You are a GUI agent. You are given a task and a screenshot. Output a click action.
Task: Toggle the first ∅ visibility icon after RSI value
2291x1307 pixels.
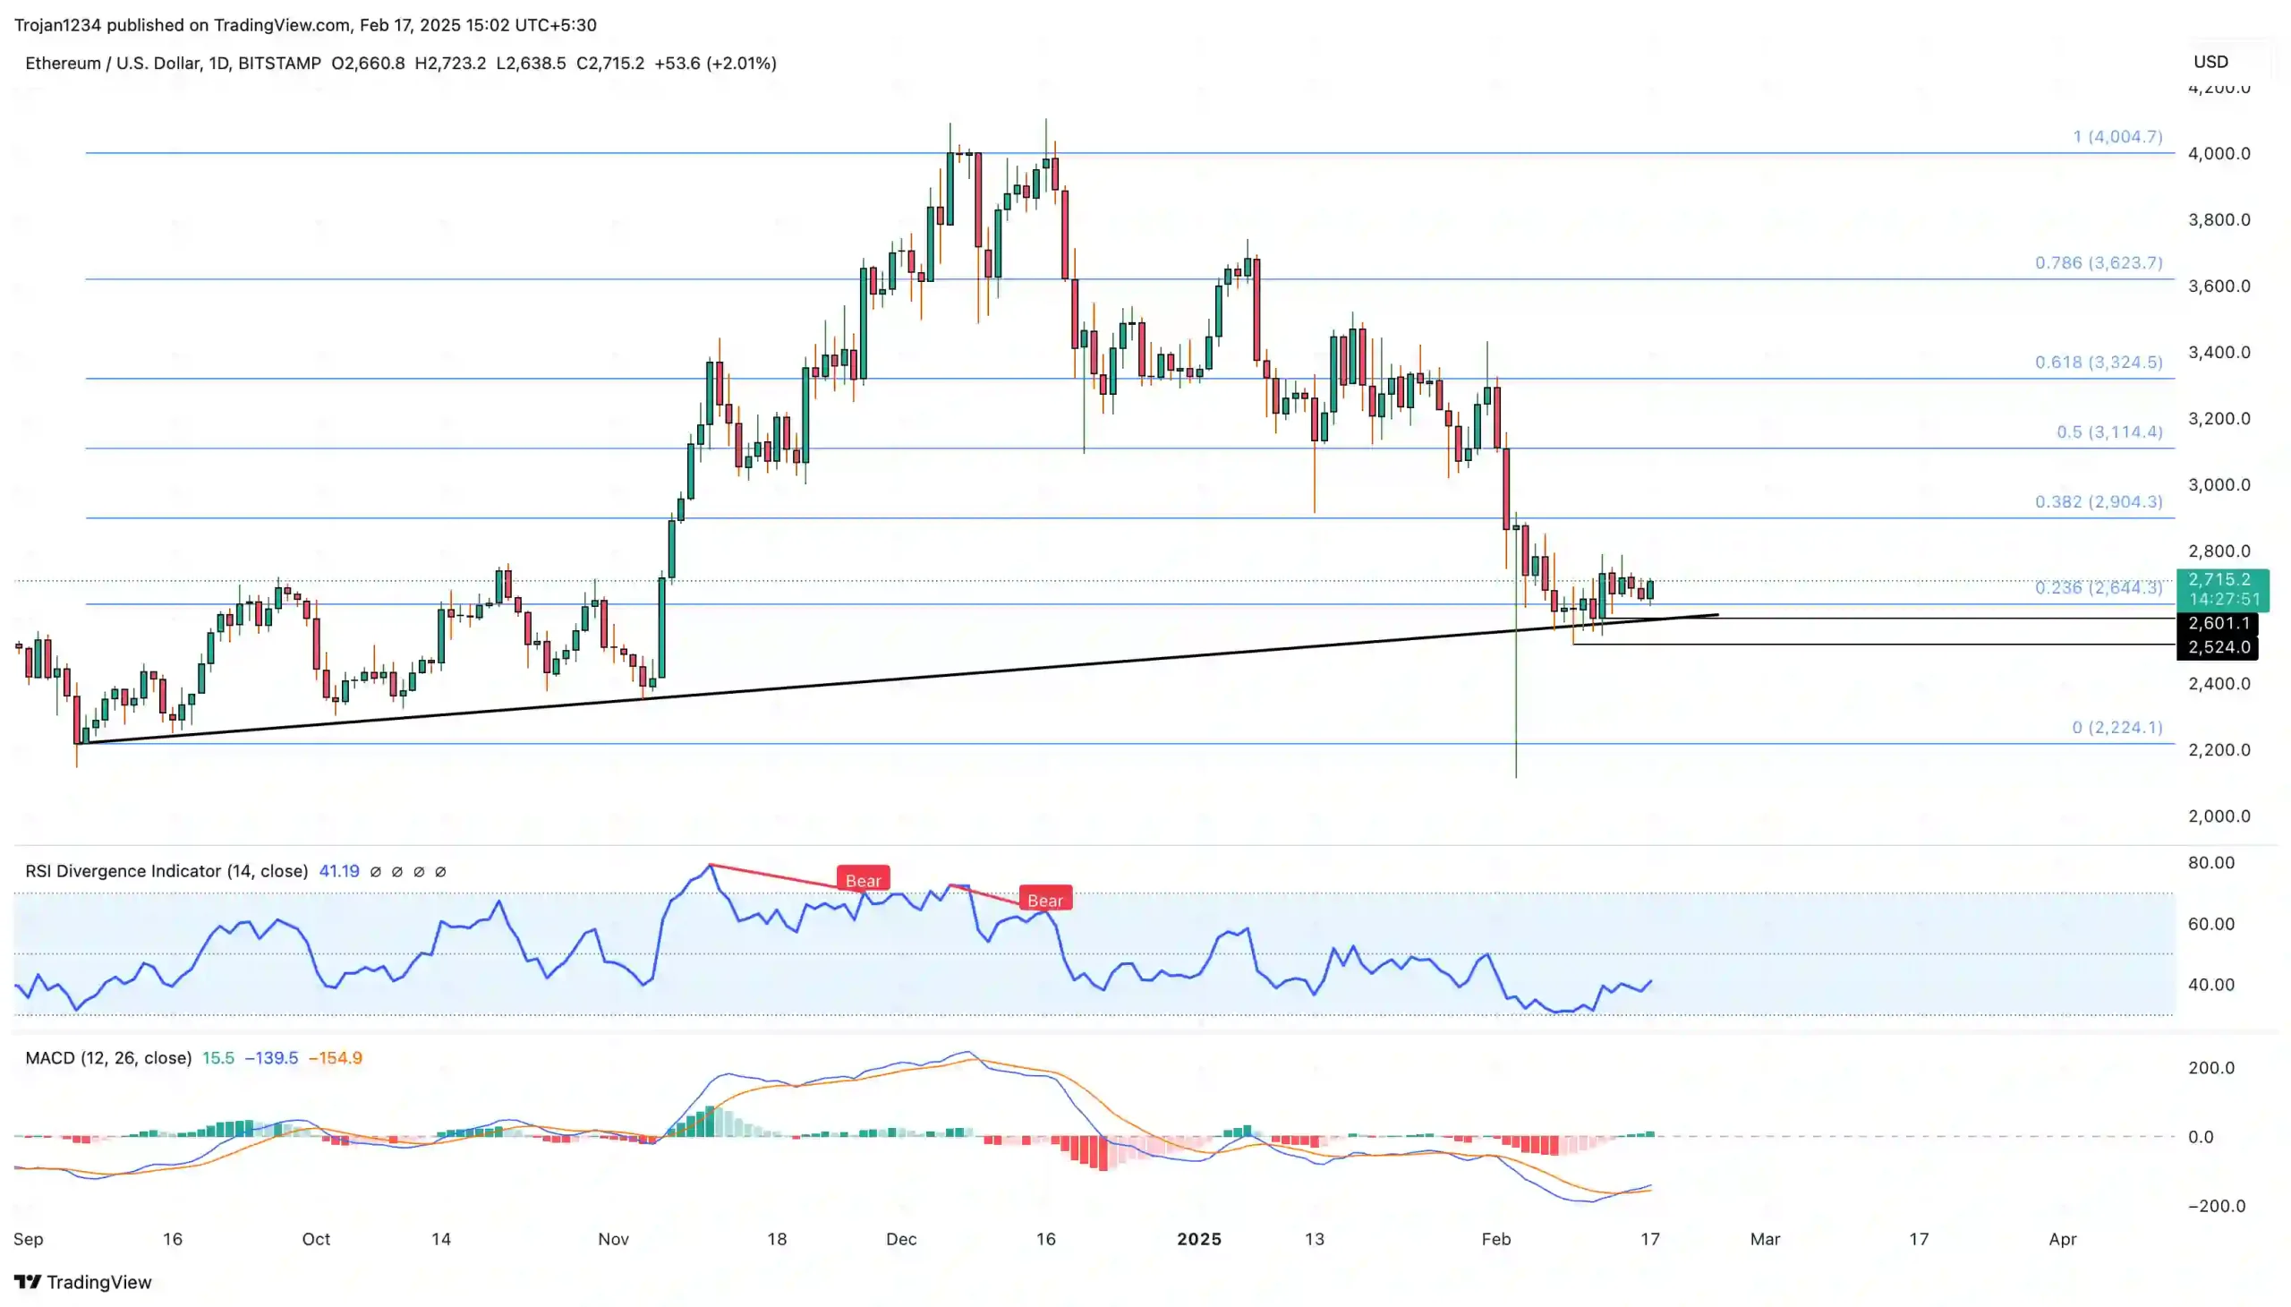(377, 871)
